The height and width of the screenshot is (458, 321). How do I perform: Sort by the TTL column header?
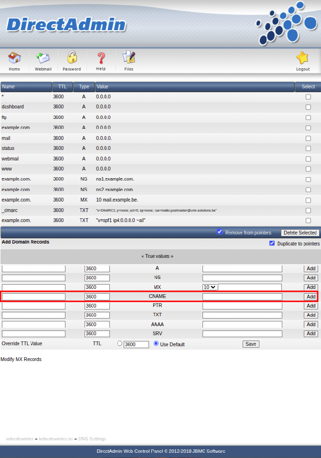(63, 87)
